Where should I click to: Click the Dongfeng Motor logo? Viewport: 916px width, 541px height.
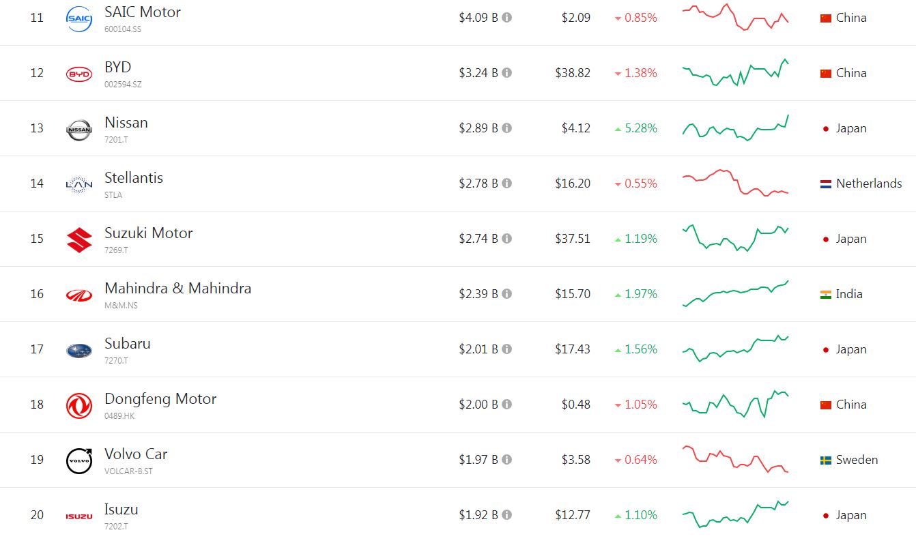click(x=79, y=405)
